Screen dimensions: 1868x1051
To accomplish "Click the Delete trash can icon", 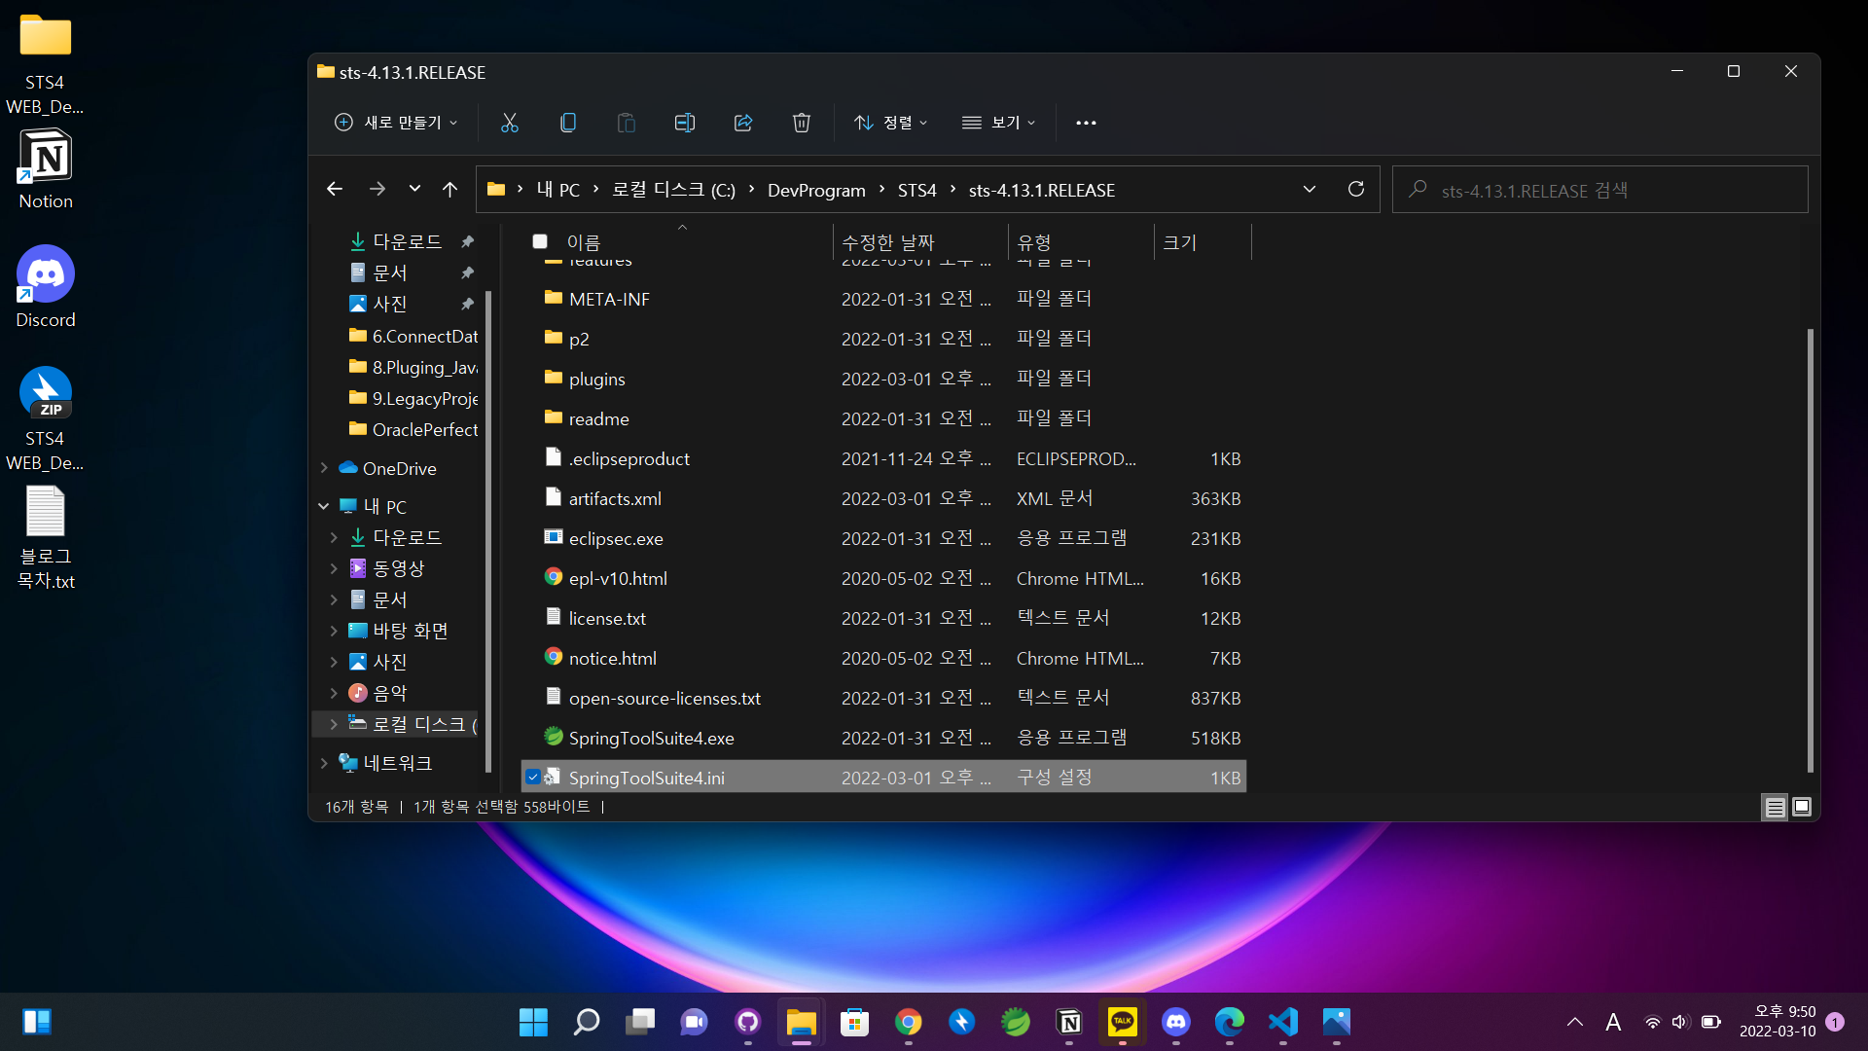I will point(802,123).
